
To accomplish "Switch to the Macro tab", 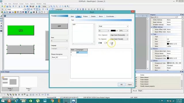I will click(x=101, y=17).
